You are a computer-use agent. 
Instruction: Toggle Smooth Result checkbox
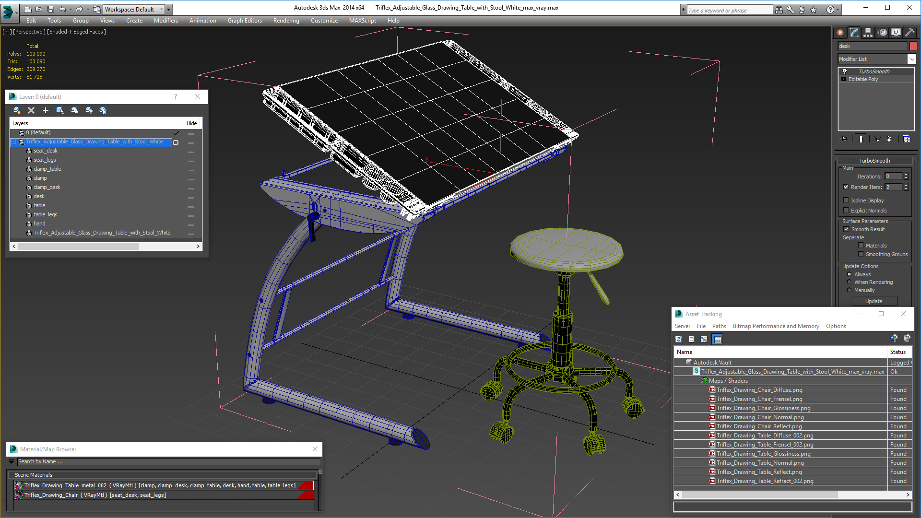click(846, 229)
